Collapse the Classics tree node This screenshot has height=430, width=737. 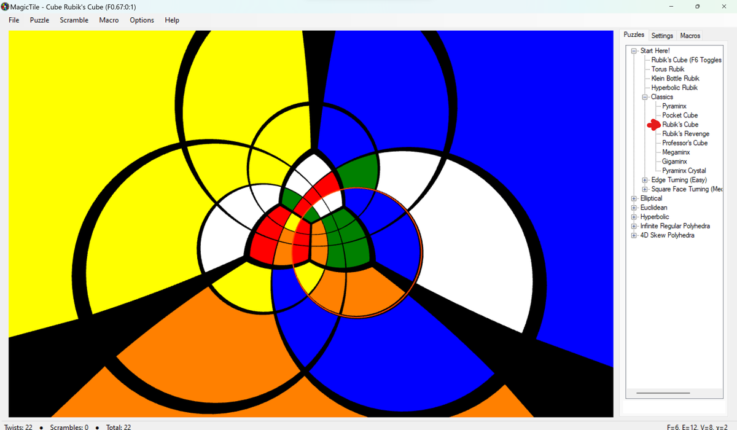(645, 97)
